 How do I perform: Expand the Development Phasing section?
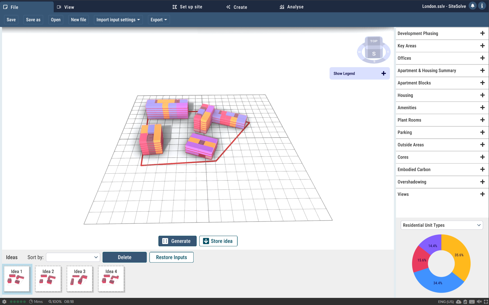pyautogui.click(x=482, y=33)
